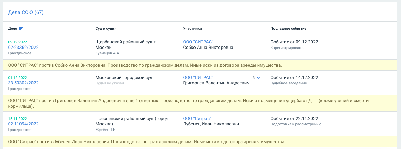Screen dimensions: 401x149
Task: Click the Участники column header
Action: coord(192,28)
